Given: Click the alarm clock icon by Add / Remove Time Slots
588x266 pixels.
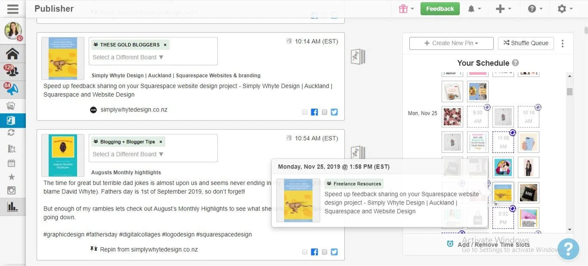Looking at the screenshot, I should pos(450,244).
